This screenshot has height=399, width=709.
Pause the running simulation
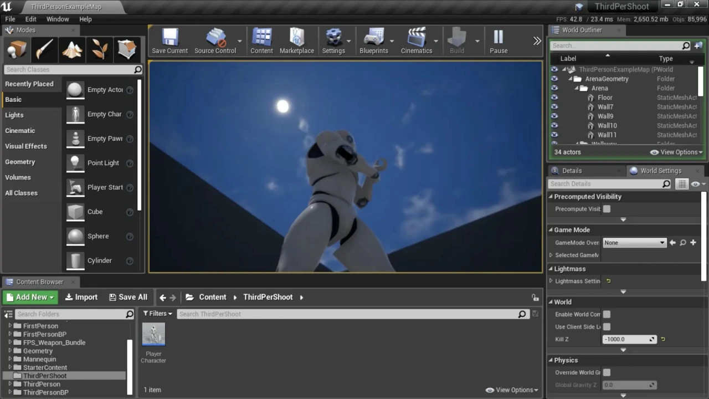tap(499, 42)
